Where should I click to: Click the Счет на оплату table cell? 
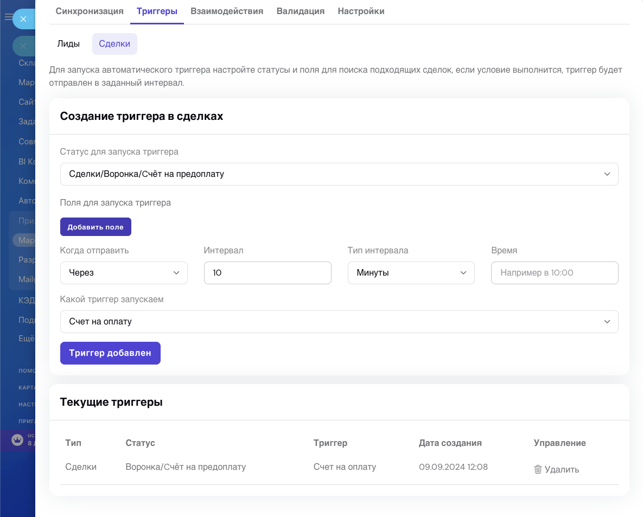point(345,467)
